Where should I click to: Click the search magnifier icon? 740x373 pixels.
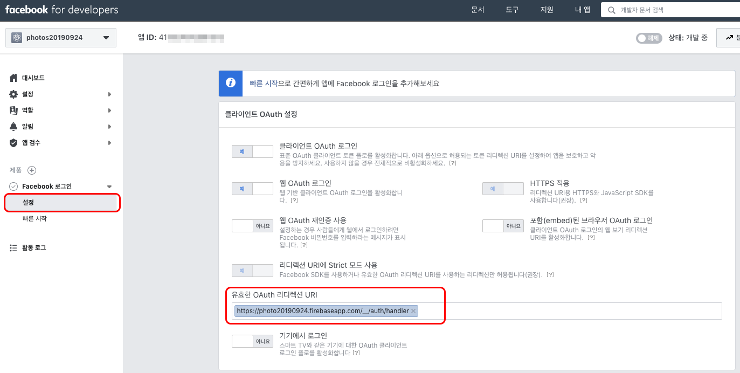(x=611, y=10)
